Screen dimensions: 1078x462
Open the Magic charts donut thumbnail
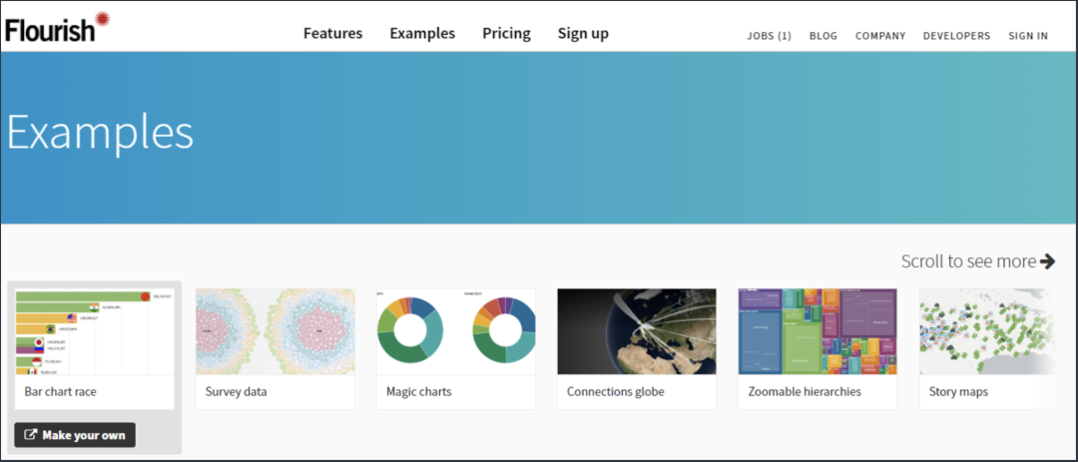456,331
